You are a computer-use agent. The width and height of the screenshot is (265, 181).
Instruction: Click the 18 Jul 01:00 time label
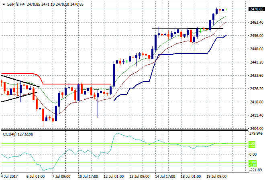pyautogui.click(x=191, y=177)
